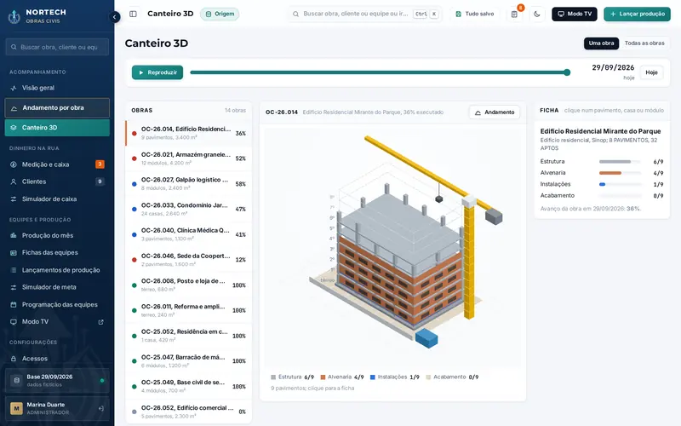Click the Instalações progress bar in Ficha
Viewport: 681px width, 426px height.
[x=621, y=184]
